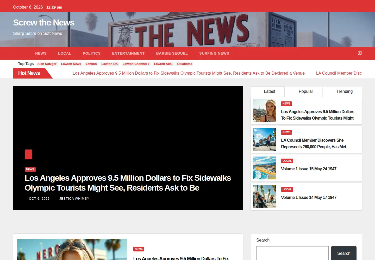Viewport: 375px width, 260px height.
Task: Open the Lawton tag in Top Tags
Action: [x=91, y=64]
